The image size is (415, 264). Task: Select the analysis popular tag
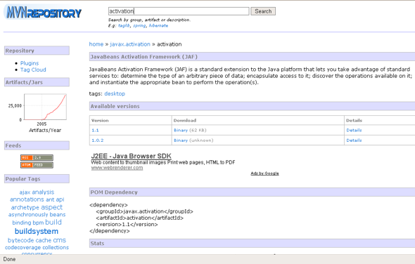tap(43, 192)
